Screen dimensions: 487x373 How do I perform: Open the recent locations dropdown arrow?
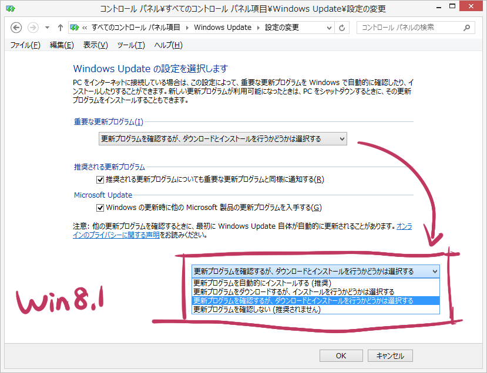click(x=47, y=28)
